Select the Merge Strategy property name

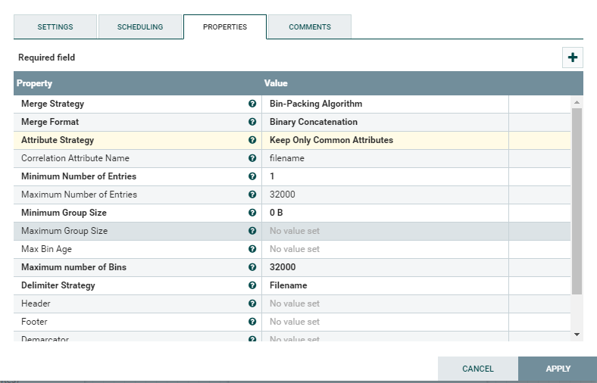click(x=52, y=104)
